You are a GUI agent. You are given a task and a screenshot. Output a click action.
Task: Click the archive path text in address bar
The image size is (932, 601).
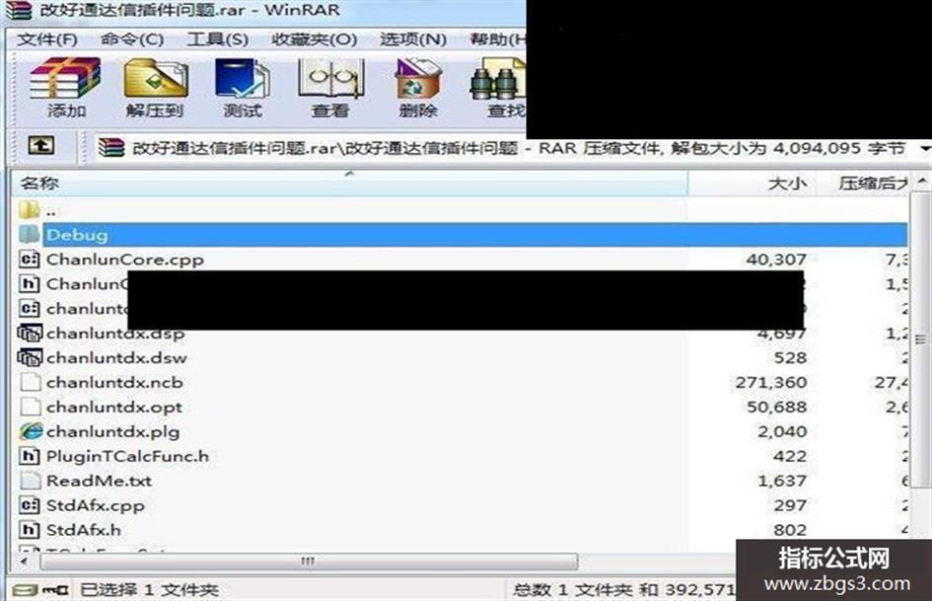click(x=519, y=148)
